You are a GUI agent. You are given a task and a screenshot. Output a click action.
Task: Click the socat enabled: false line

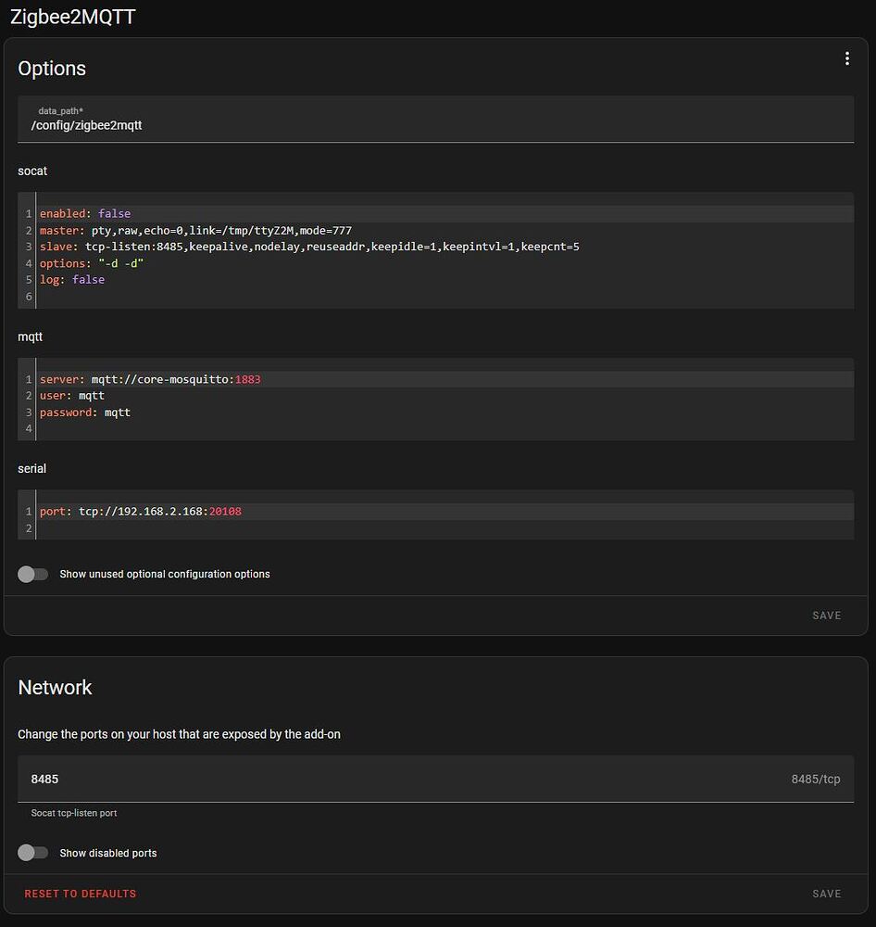coord(446,213)
